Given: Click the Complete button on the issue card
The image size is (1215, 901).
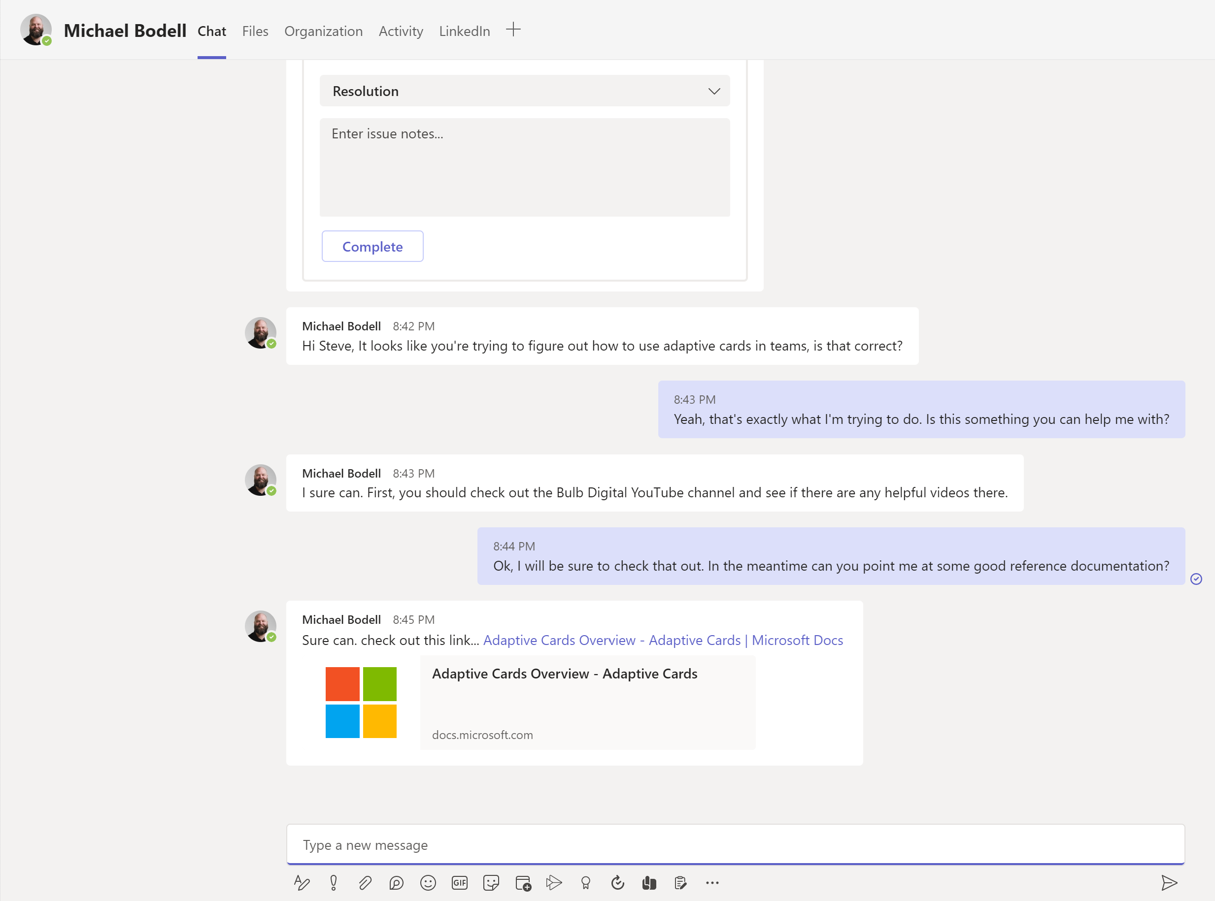Looking at the screenshot, I should click(372, 246).
